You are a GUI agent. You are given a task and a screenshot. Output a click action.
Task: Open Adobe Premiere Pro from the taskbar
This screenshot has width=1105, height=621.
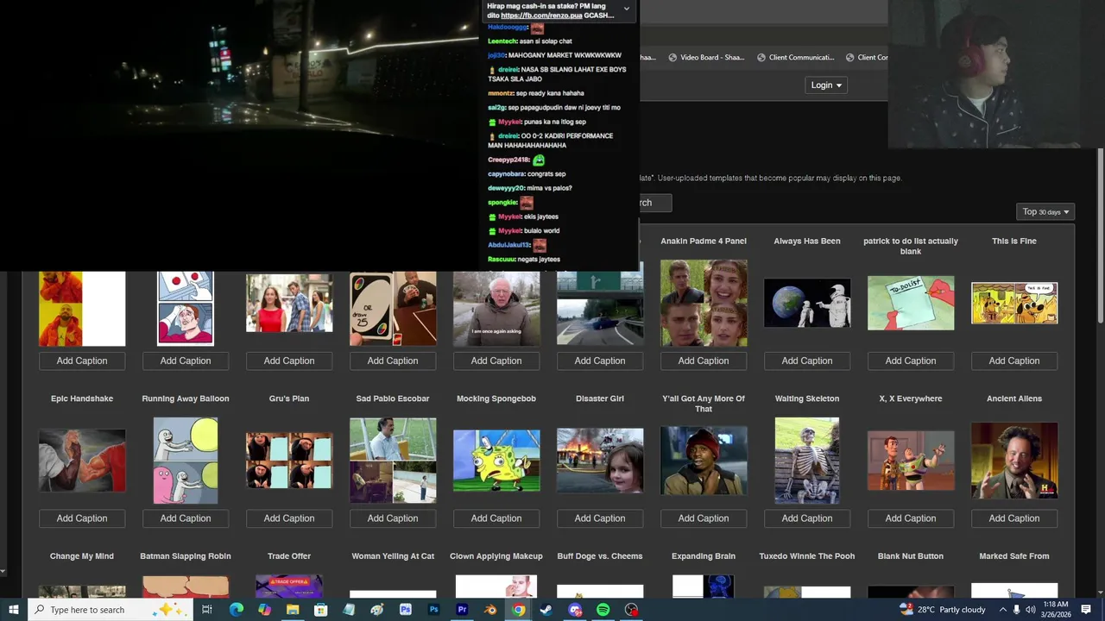462,610
